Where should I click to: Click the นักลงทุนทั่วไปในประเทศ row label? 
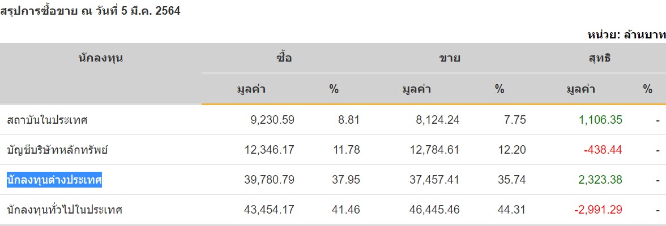65,210
